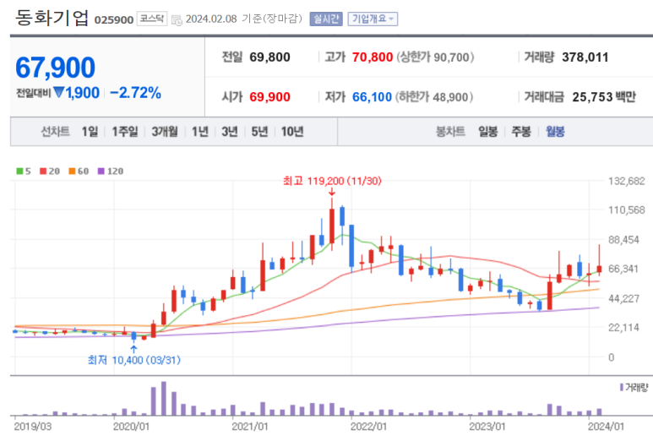Select the 1일 line chart tab
The image size is (653, 436).
coord(90,132)
